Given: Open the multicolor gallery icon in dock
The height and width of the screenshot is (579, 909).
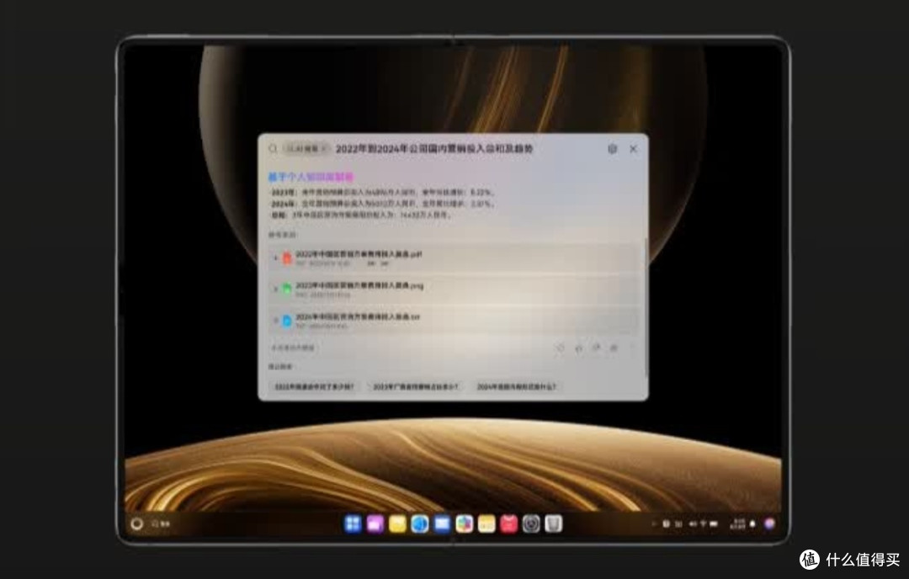Looking at the screenshot, I should tap(465, 523).
